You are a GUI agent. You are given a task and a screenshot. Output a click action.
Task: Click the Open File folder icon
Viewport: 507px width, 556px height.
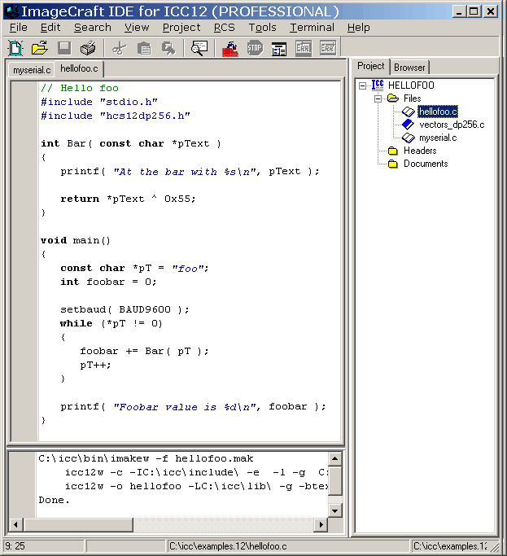39,48
